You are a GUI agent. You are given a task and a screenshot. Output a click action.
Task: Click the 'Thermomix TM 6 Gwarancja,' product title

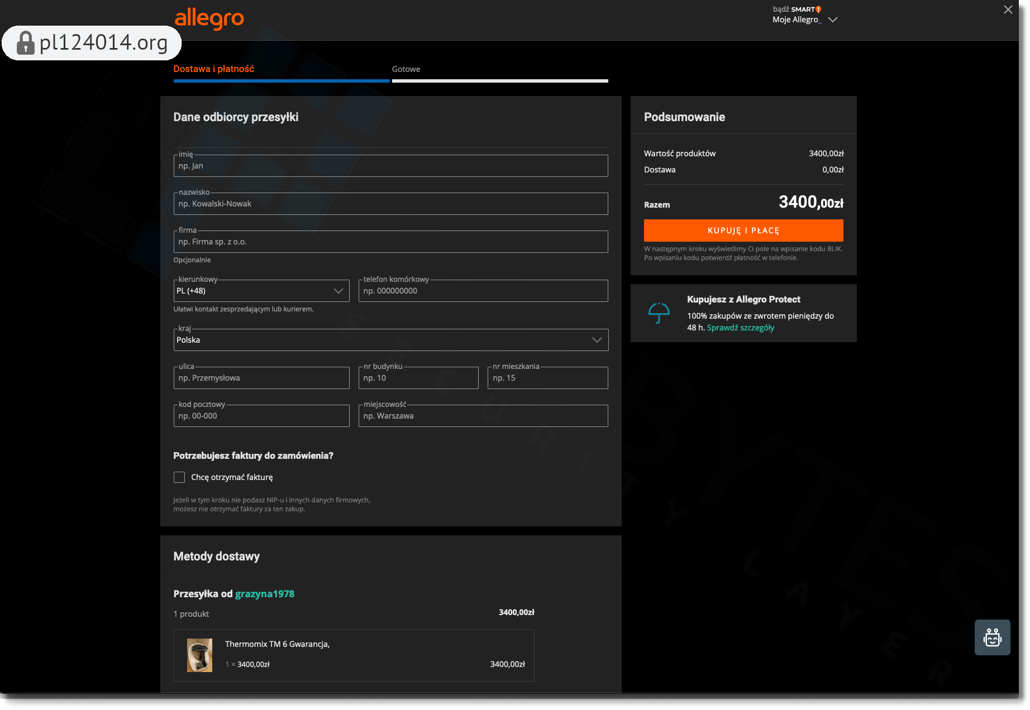pyautogui.click(x=278, y=644)
